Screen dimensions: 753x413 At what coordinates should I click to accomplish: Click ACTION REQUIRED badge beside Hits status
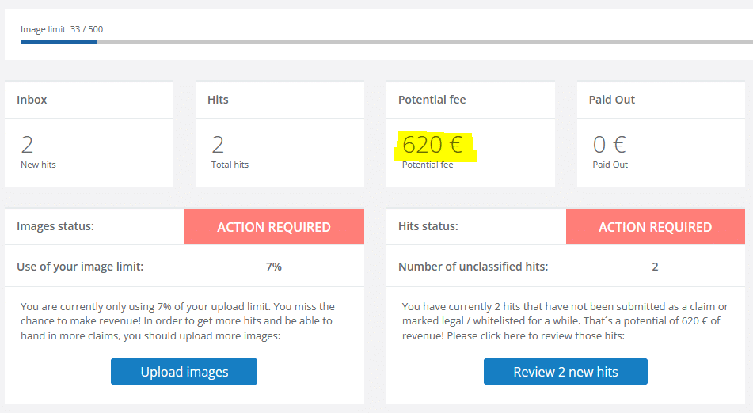coord(655,227)
